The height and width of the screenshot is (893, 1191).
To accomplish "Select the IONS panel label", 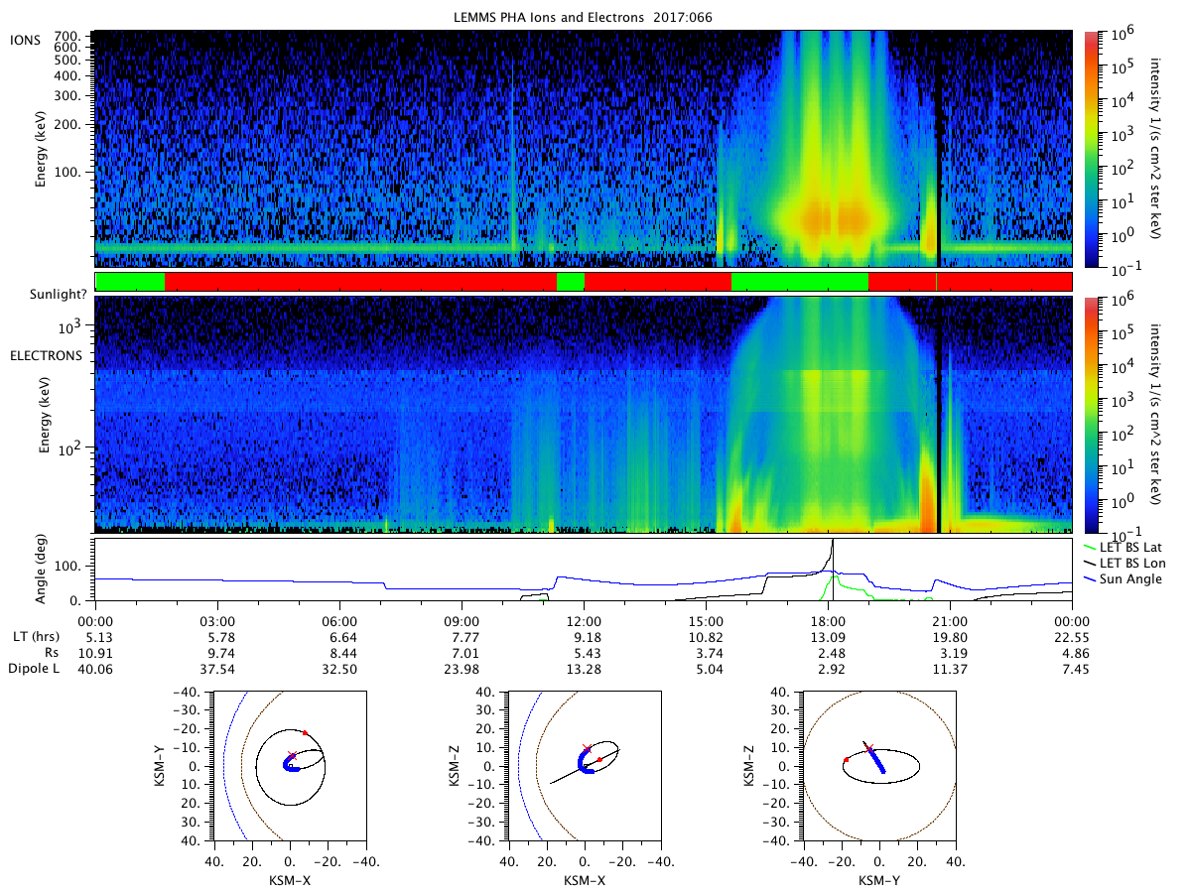I will tap(24, 40).
